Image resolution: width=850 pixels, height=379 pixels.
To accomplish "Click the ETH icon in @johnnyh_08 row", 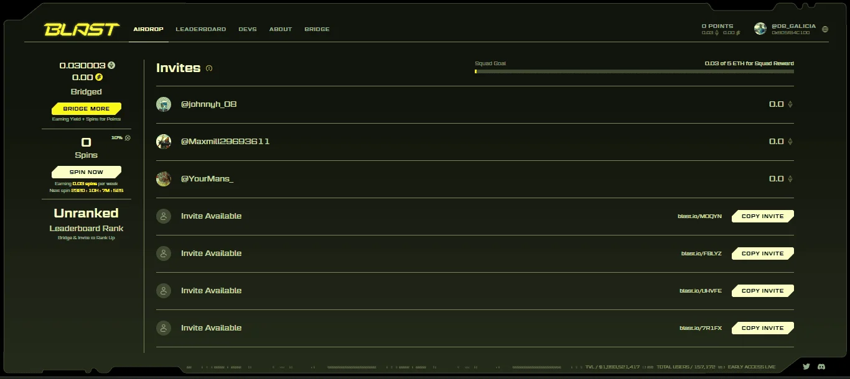I will (x=790, y=104).
